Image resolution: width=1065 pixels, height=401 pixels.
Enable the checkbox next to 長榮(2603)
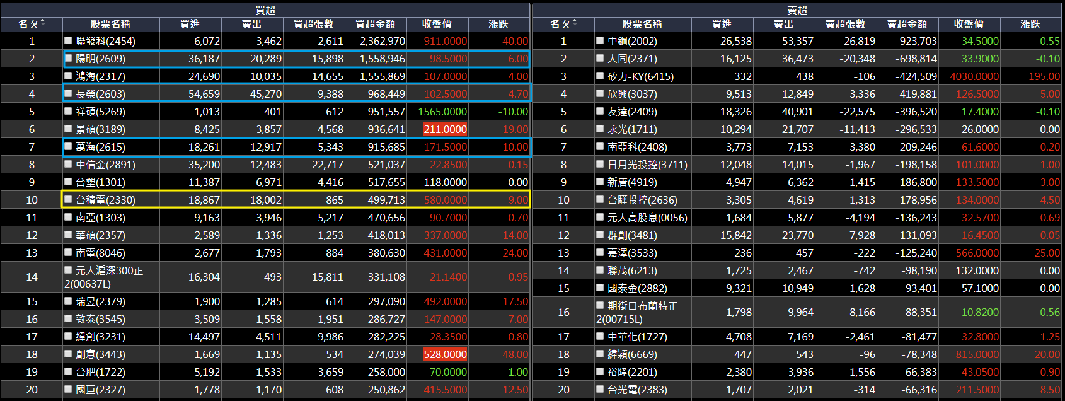point(68,93)
